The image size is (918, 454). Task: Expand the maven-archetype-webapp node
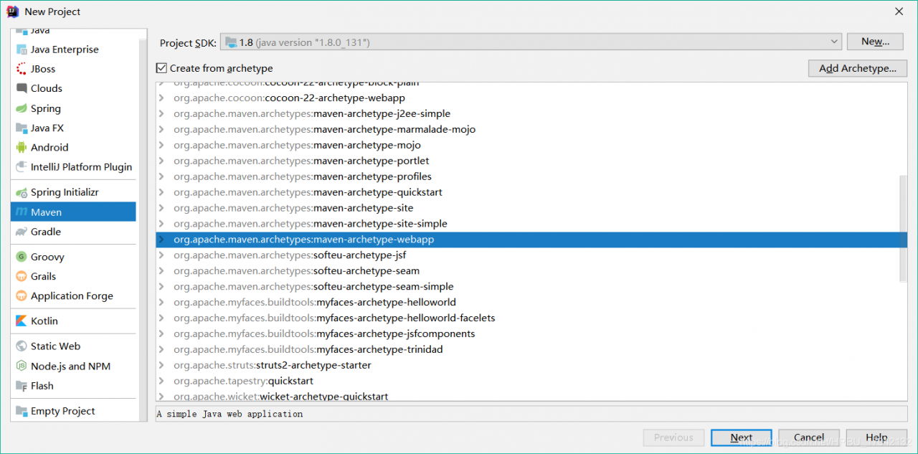pyautogui.click(x=162, y=240)
